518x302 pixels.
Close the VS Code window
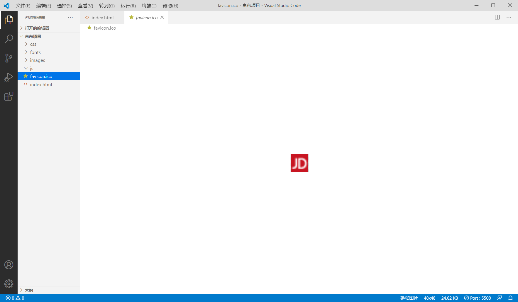click(x=510, y=5)
